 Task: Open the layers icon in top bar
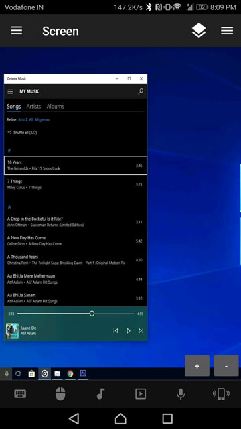point(199,30)
